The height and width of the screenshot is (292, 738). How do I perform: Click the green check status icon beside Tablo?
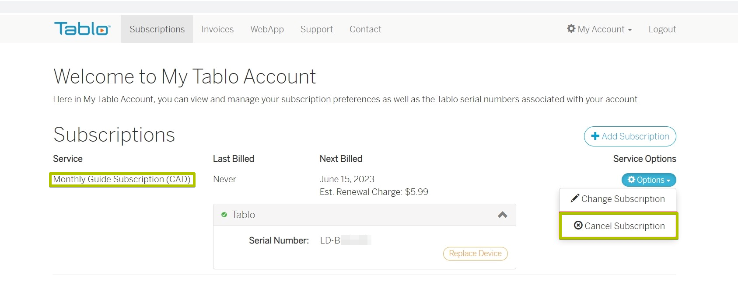click(224, 215)
